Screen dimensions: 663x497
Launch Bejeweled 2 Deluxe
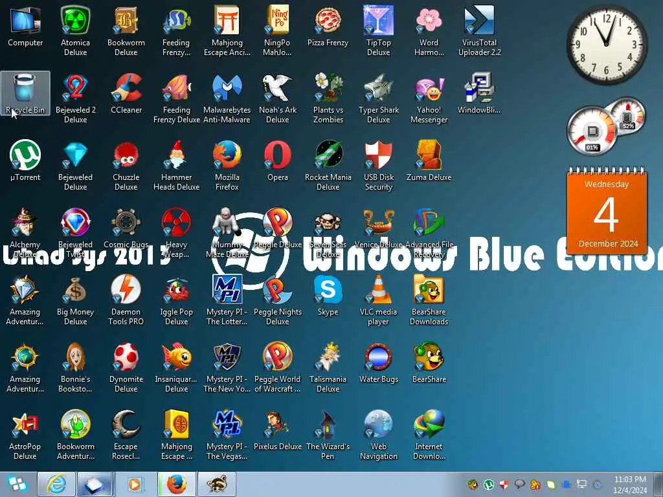(x=75, y=98)
